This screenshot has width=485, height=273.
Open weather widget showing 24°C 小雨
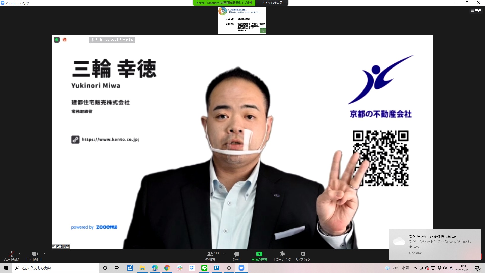397,268
